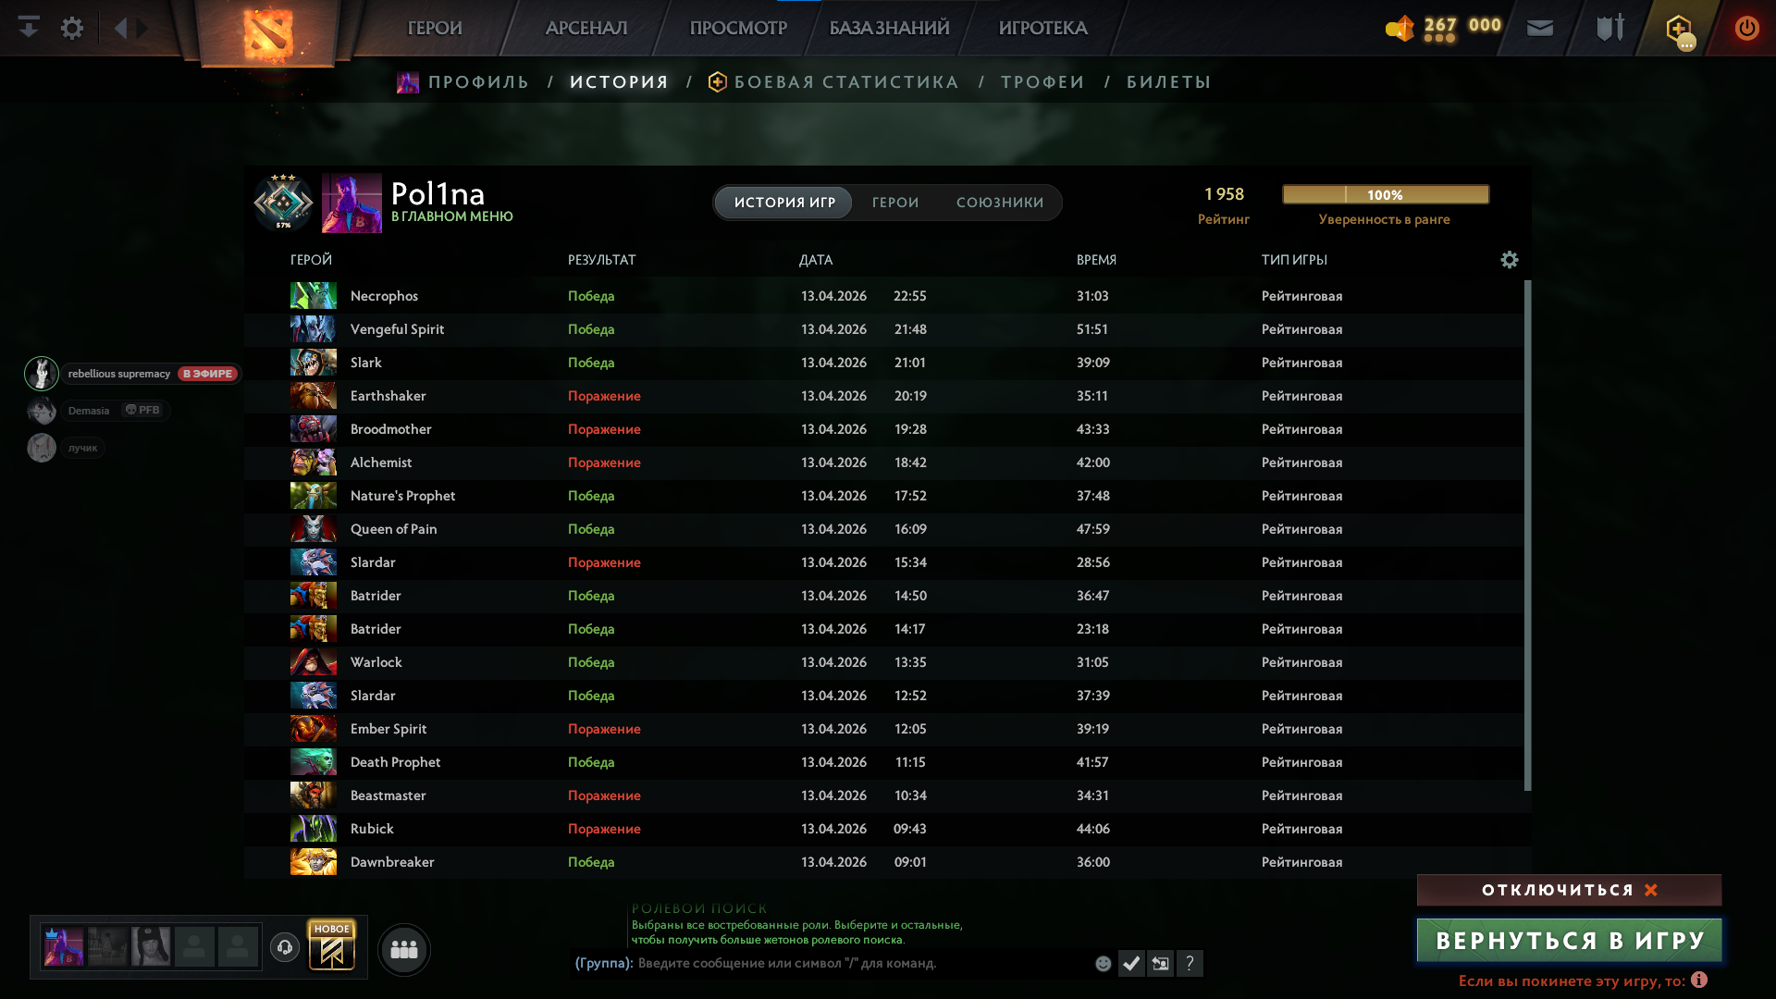Open the party group members icon
Image resolution: width=1776 pixels, height=999 pixels.
404,949
